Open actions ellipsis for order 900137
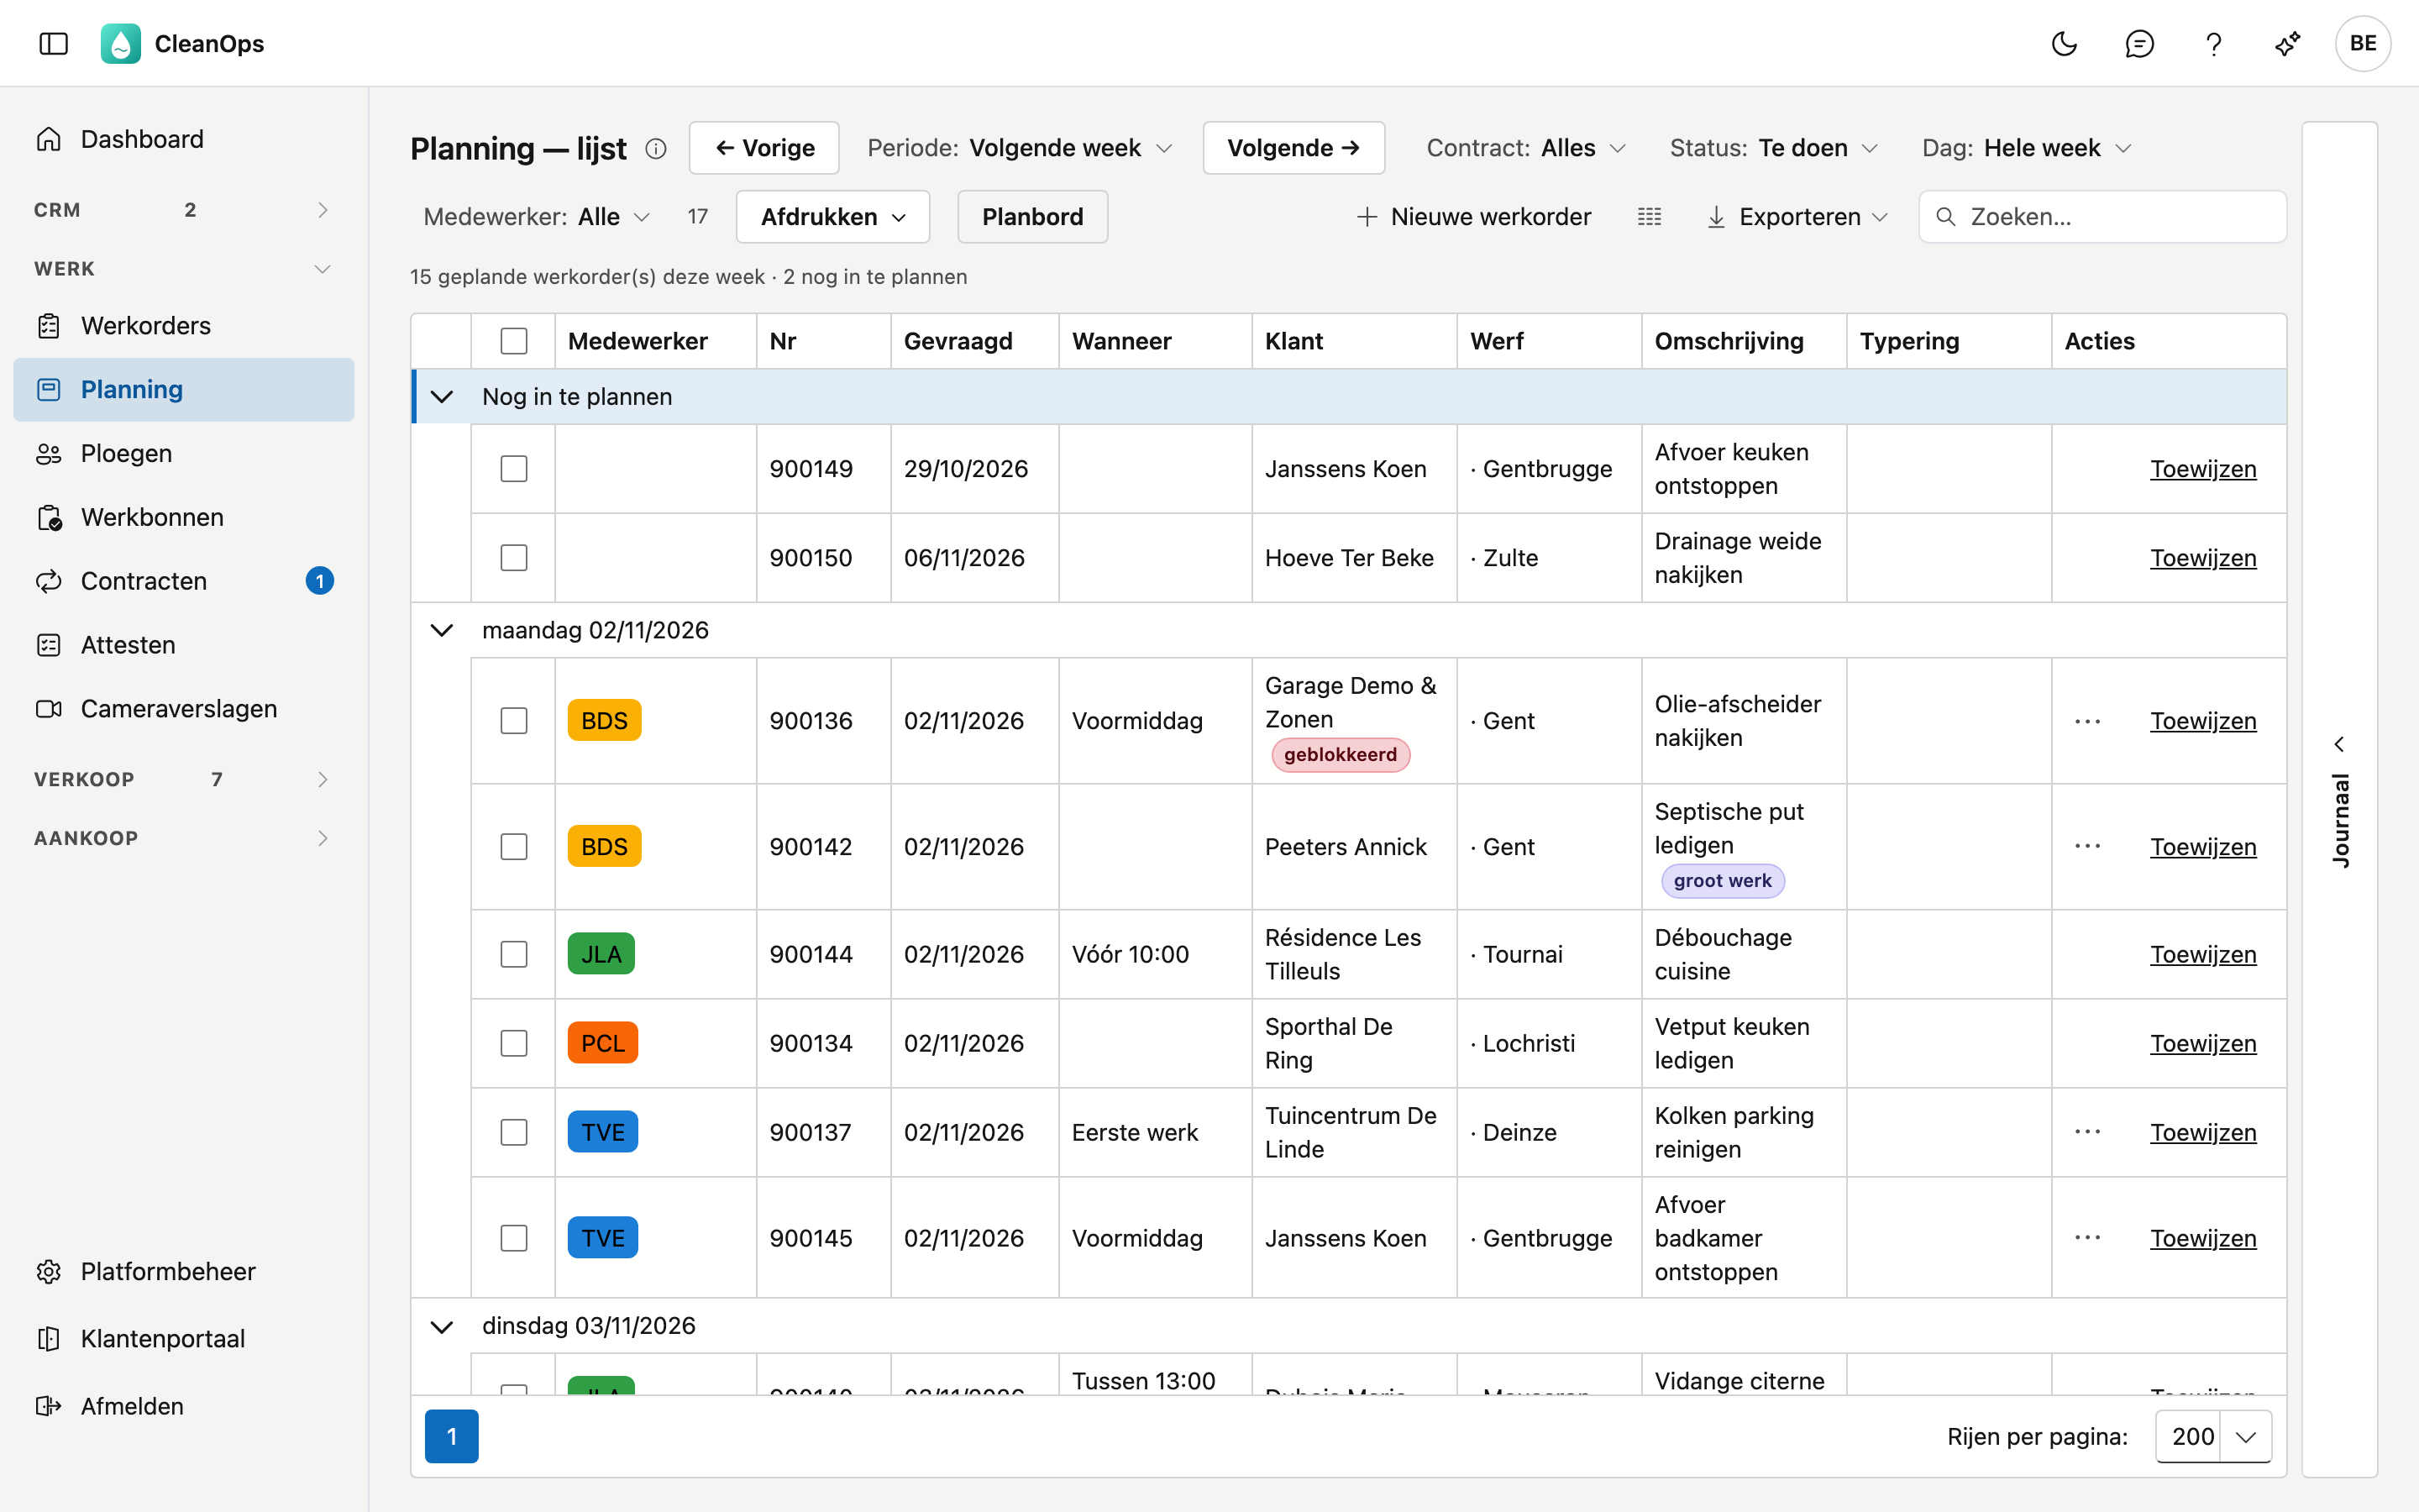 2087,1132
